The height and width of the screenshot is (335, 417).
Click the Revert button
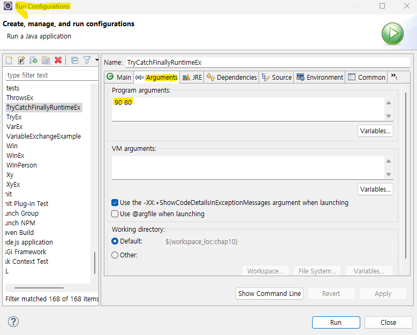point(331,293)
